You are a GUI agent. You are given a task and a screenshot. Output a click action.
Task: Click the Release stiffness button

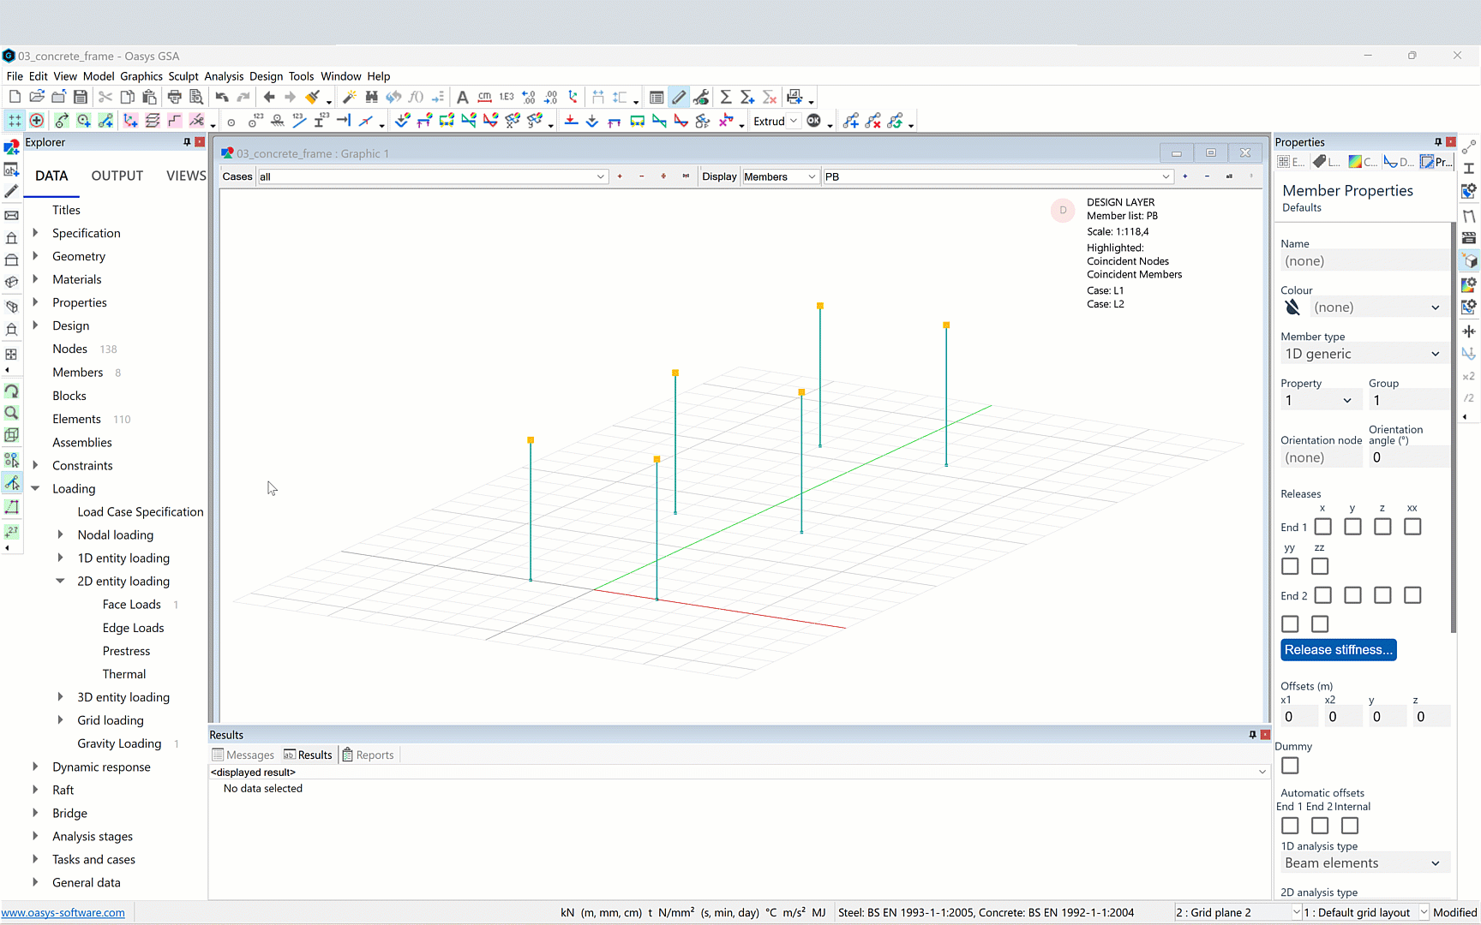[1338, 650]
